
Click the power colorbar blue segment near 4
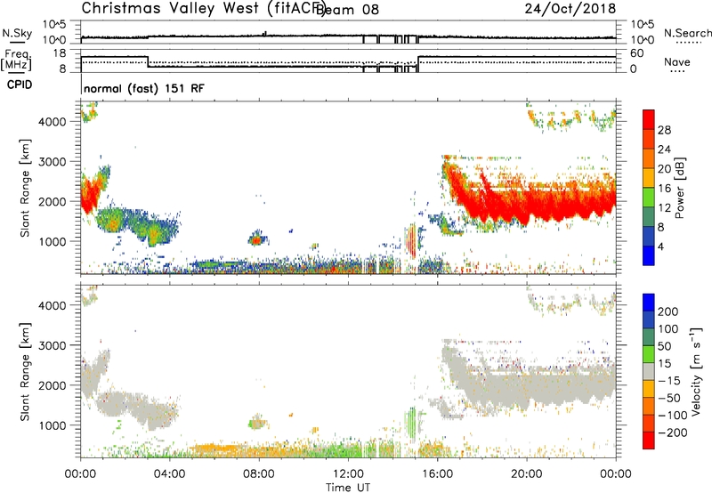[649, 255]
